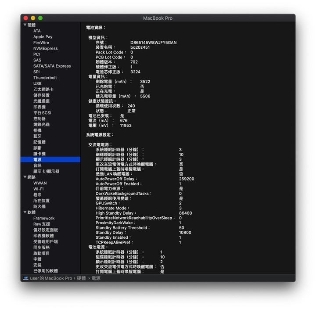Click AutoPowerOff Delay value 259200

[187, 179]
